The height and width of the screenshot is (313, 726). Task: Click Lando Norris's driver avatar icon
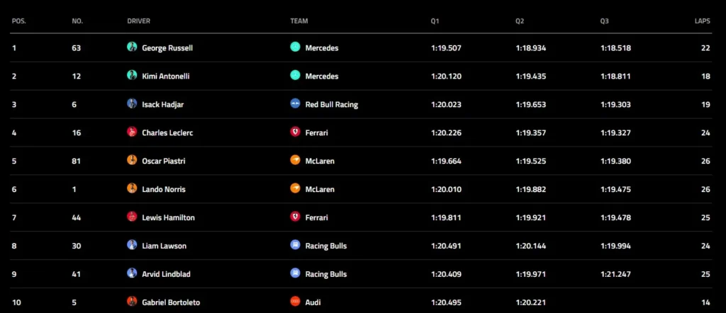(132, 189)
